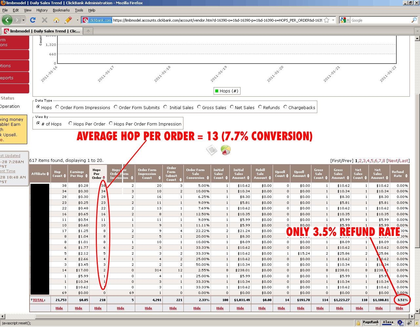Go to the Next results page link
This screenshot has width=420, height=327.
(393, 161)
